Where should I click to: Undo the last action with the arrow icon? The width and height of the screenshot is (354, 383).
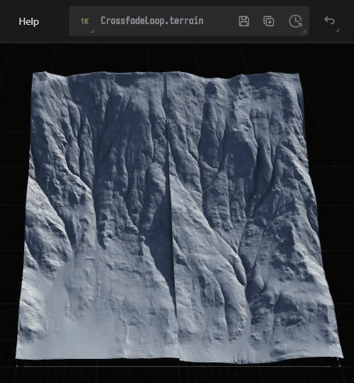(330, 21)
